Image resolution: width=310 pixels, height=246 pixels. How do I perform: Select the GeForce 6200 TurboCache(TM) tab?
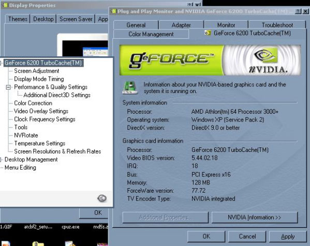click(x=248, y=33)
